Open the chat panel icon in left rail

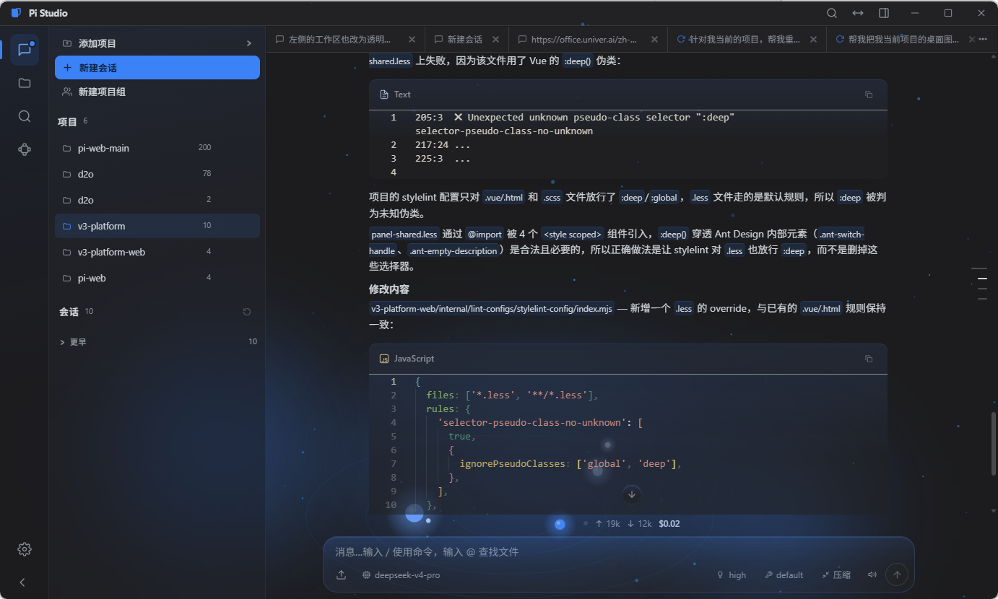[x=25, y=50]
